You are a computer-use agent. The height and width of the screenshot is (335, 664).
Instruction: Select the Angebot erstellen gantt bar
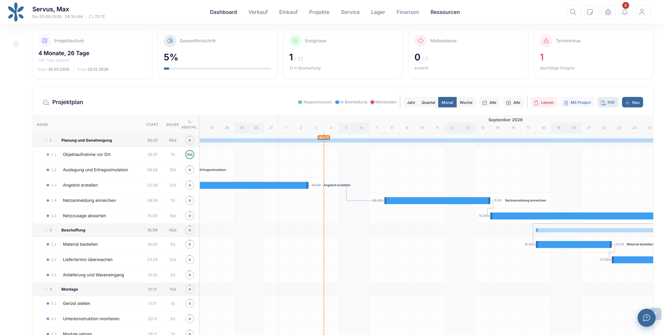pos(254,185)
